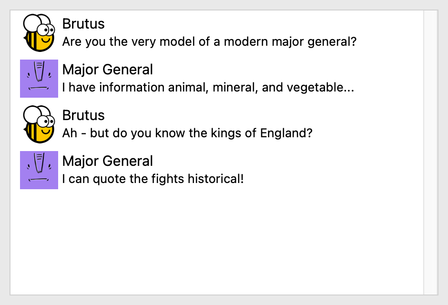Select message 'I have information animal, mineral, and vegetable...'

[208, 87]
